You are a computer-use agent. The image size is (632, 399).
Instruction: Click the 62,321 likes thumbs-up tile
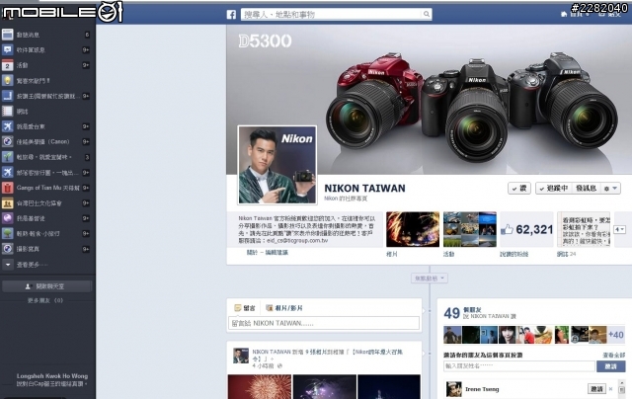[x=526, y=229]
